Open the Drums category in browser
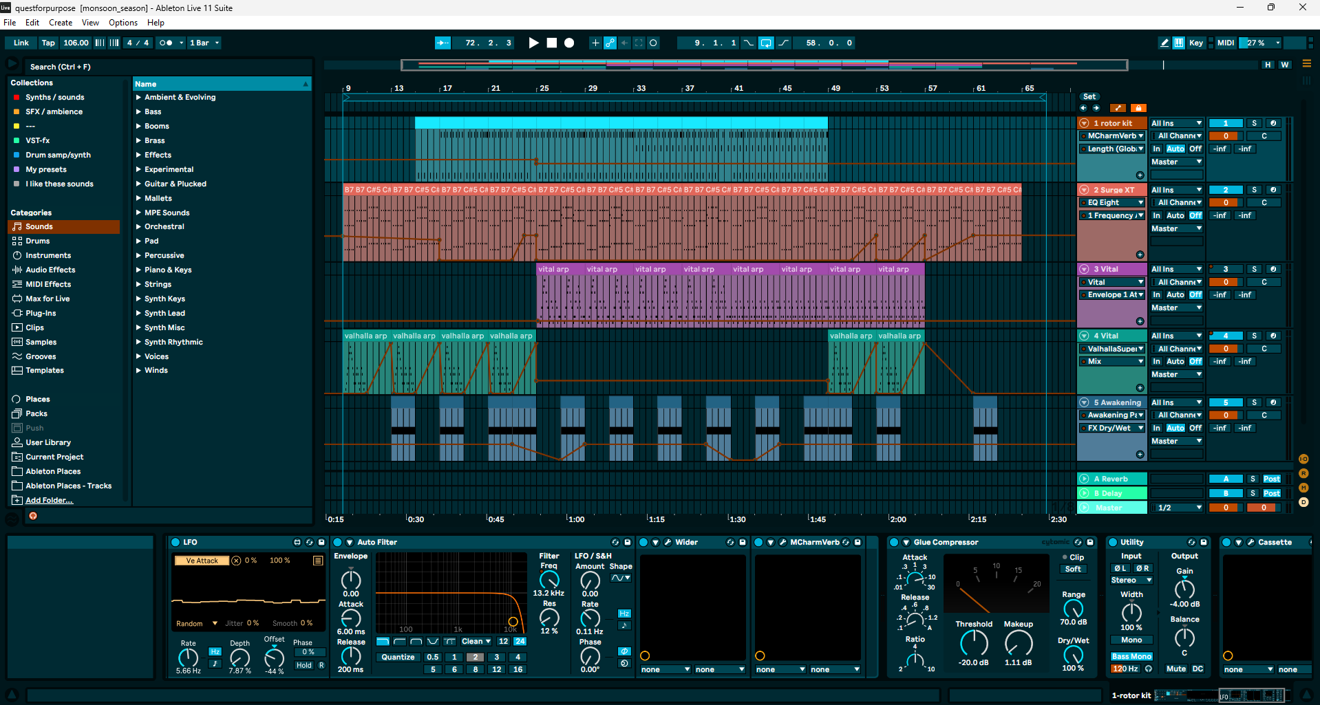1320x705 pixels. point(38,241)
